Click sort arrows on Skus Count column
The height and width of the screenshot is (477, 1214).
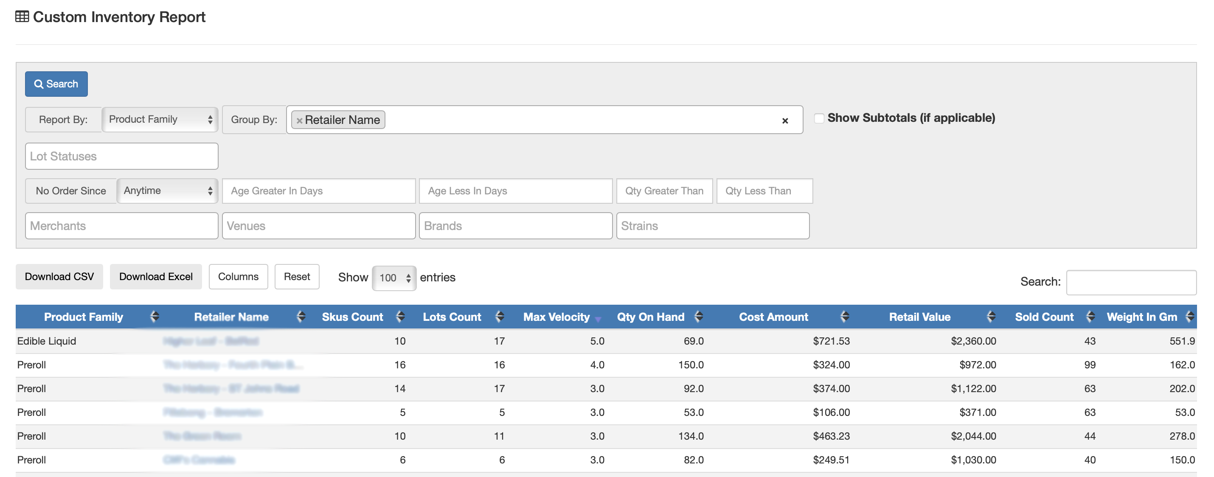[400, 317]
